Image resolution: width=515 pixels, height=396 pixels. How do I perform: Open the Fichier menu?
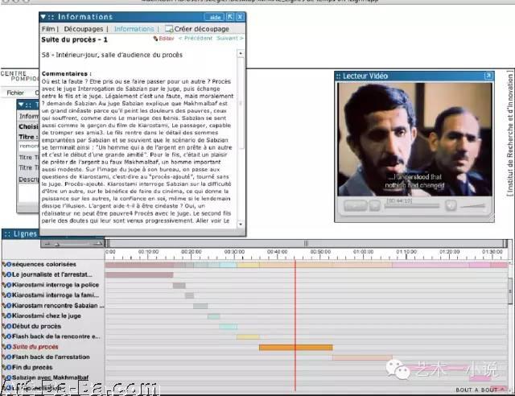[x=15, y=93]
